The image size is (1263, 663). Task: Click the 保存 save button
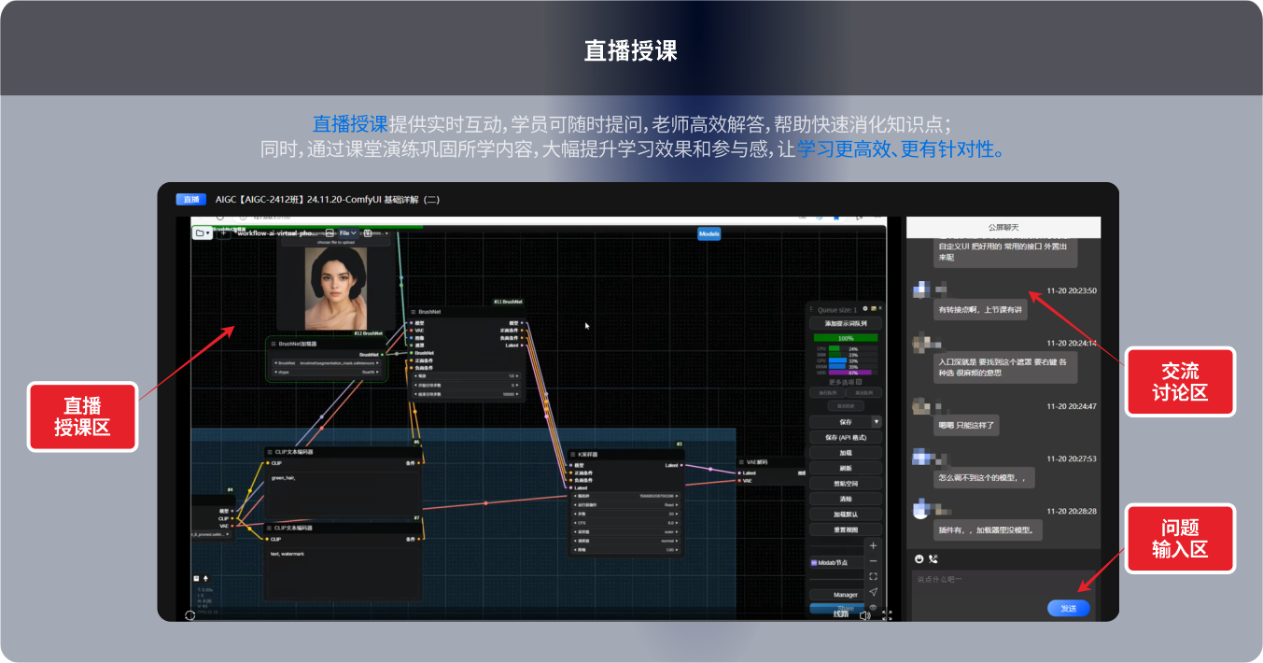coord(841,422)
